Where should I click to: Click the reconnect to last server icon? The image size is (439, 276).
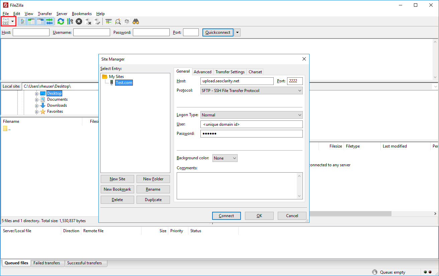tap(97, 22)
